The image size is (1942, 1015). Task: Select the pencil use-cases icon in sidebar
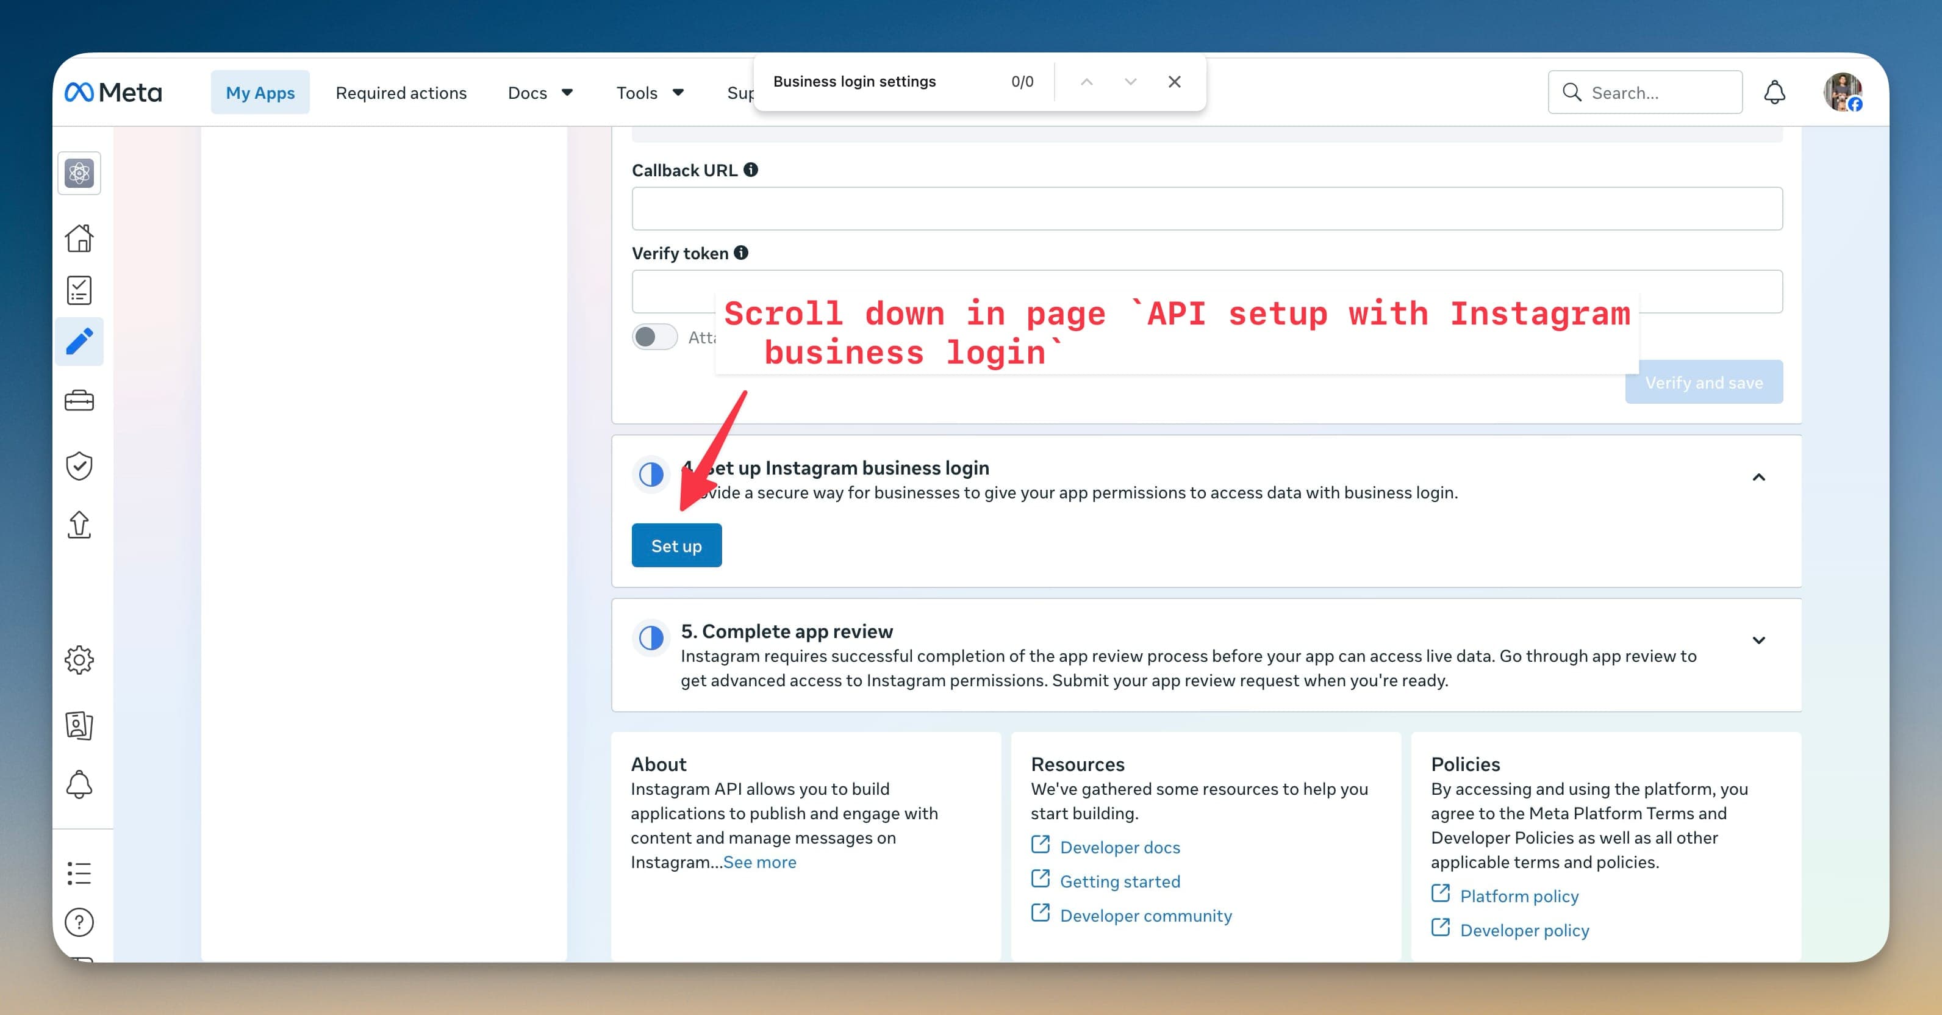pos(79,342)
